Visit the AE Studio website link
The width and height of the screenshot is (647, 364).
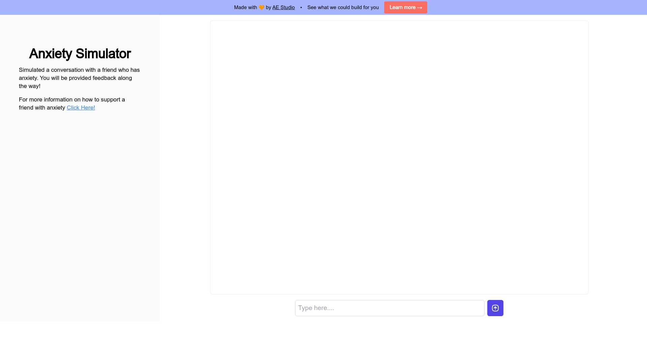click(283, 7)
